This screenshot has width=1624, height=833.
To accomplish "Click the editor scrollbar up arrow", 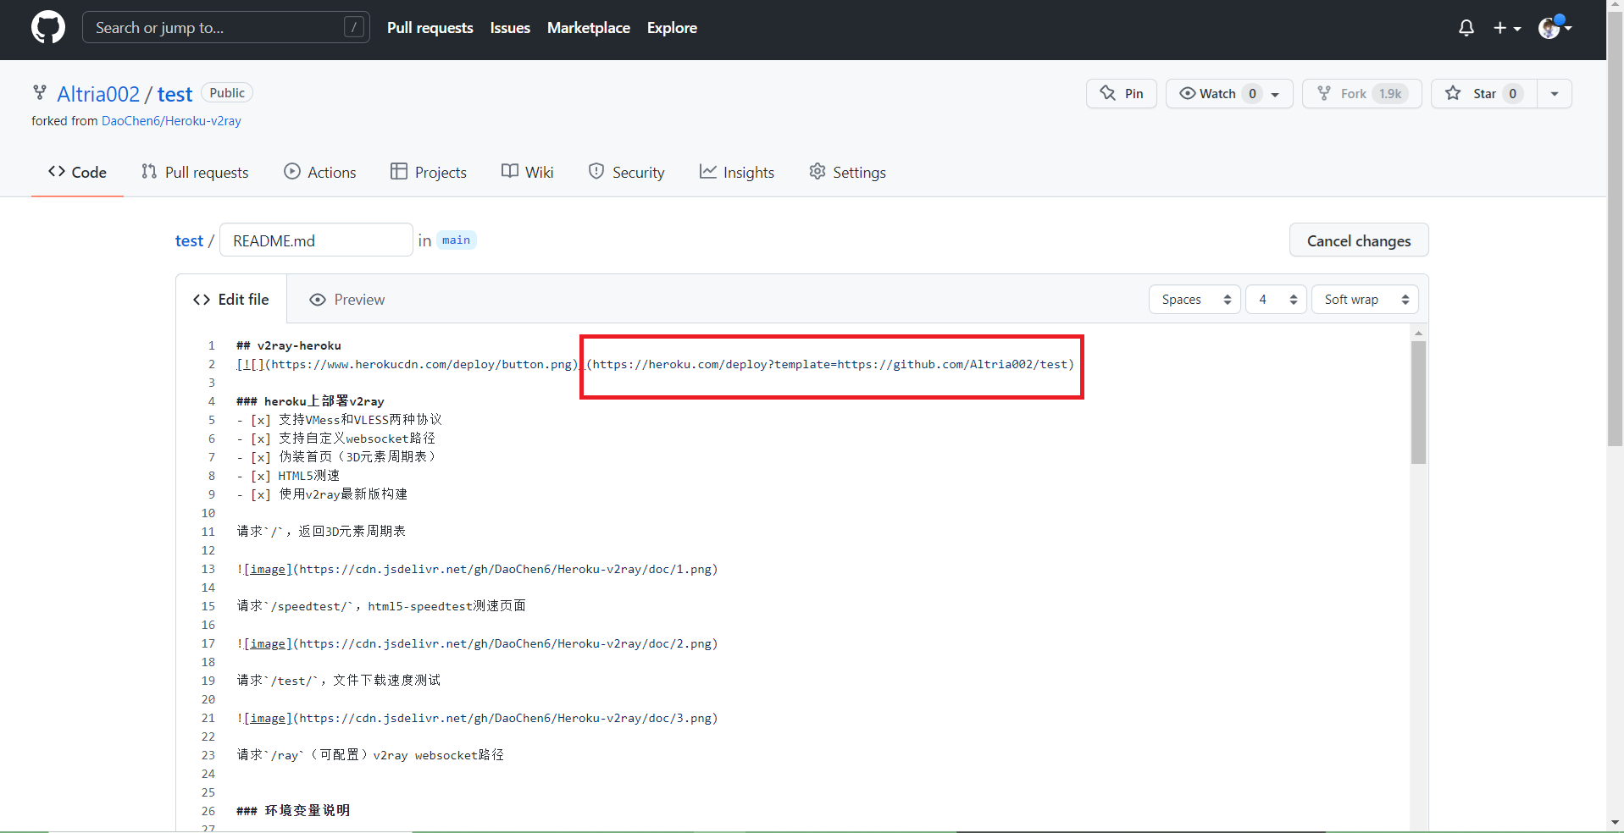I will [1418, 334].
